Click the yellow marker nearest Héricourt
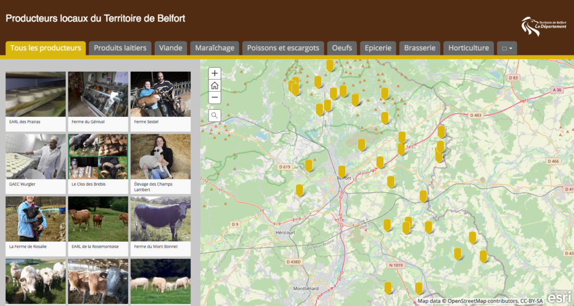574x306 pixels. (299, 190)
